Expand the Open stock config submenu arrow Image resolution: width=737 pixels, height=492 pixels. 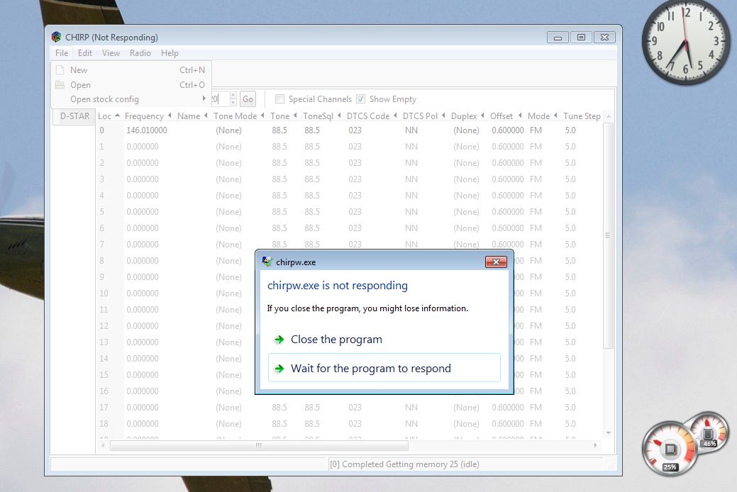[x=204, y=99]
